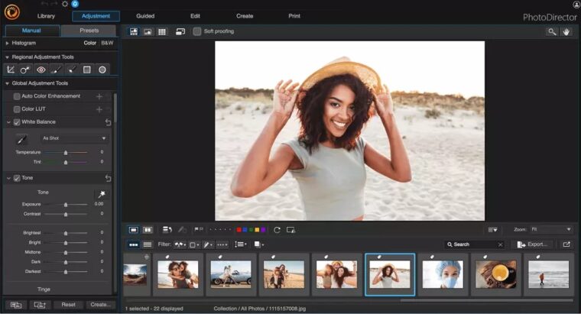Click the auto tone magic wand
Image resolution: width=581 pixels, height=314 pixels.
pyautogui.click(x=101, y=194)
